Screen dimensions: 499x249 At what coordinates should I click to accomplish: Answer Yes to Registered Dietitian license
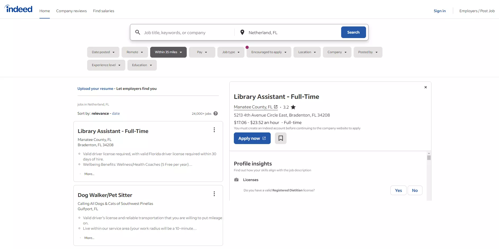[x=398, y=190]
